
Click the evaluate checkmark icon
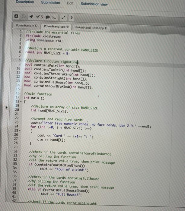pyautogui.click(x=39, y=17)
